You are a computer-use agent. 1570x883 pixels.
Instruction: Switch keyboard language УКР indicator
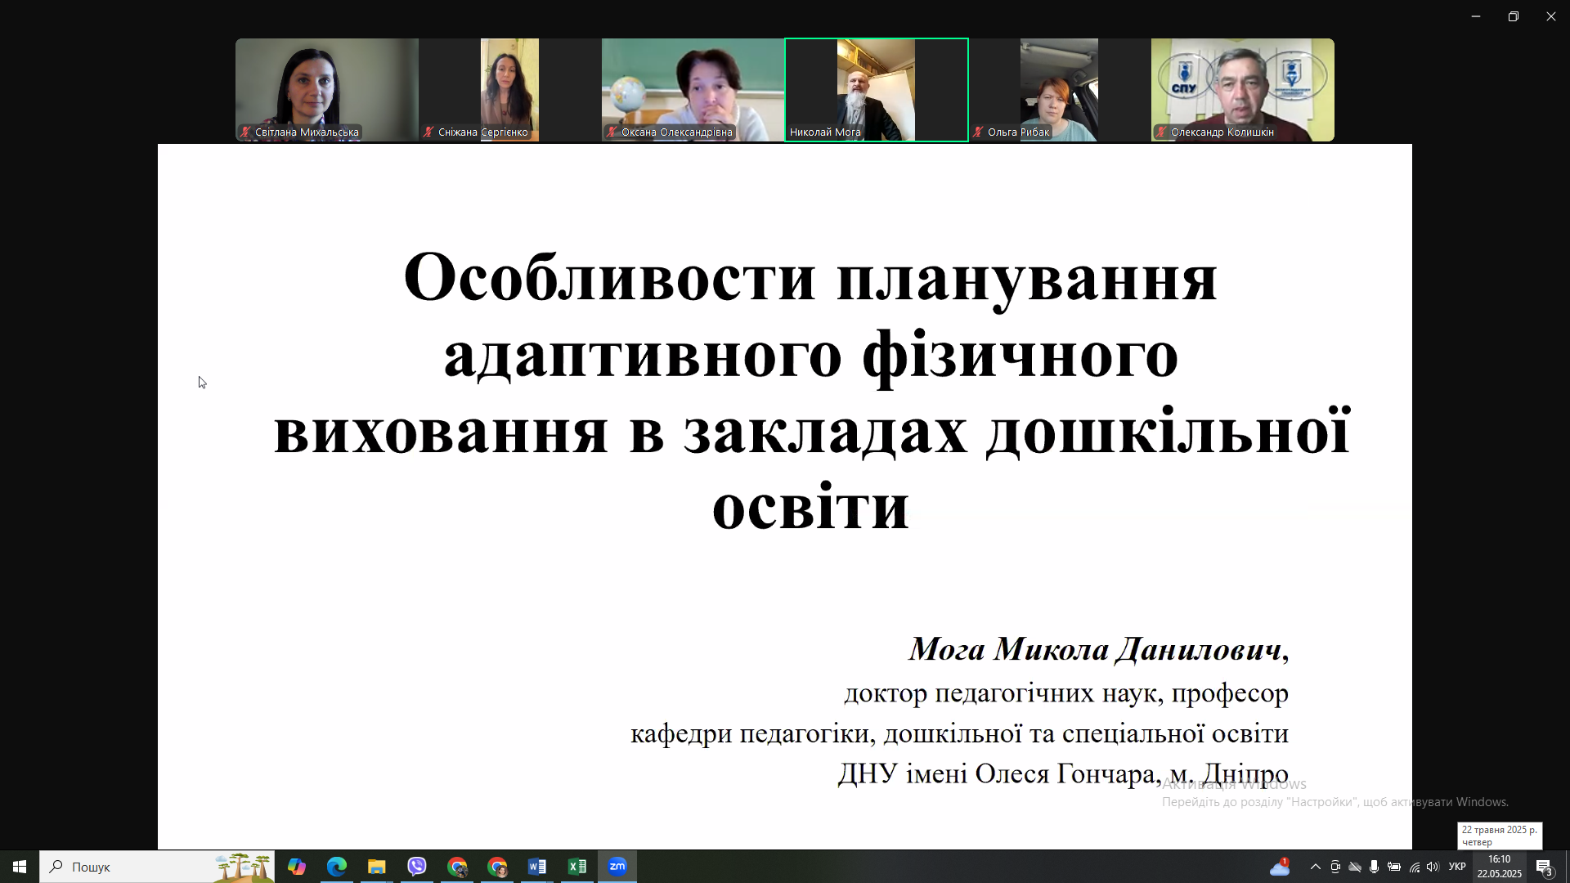(x=1457, y=867)
